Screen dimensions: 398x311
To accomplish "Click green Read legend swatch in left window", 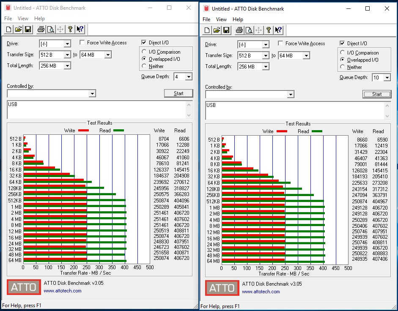I will (118, 131).
